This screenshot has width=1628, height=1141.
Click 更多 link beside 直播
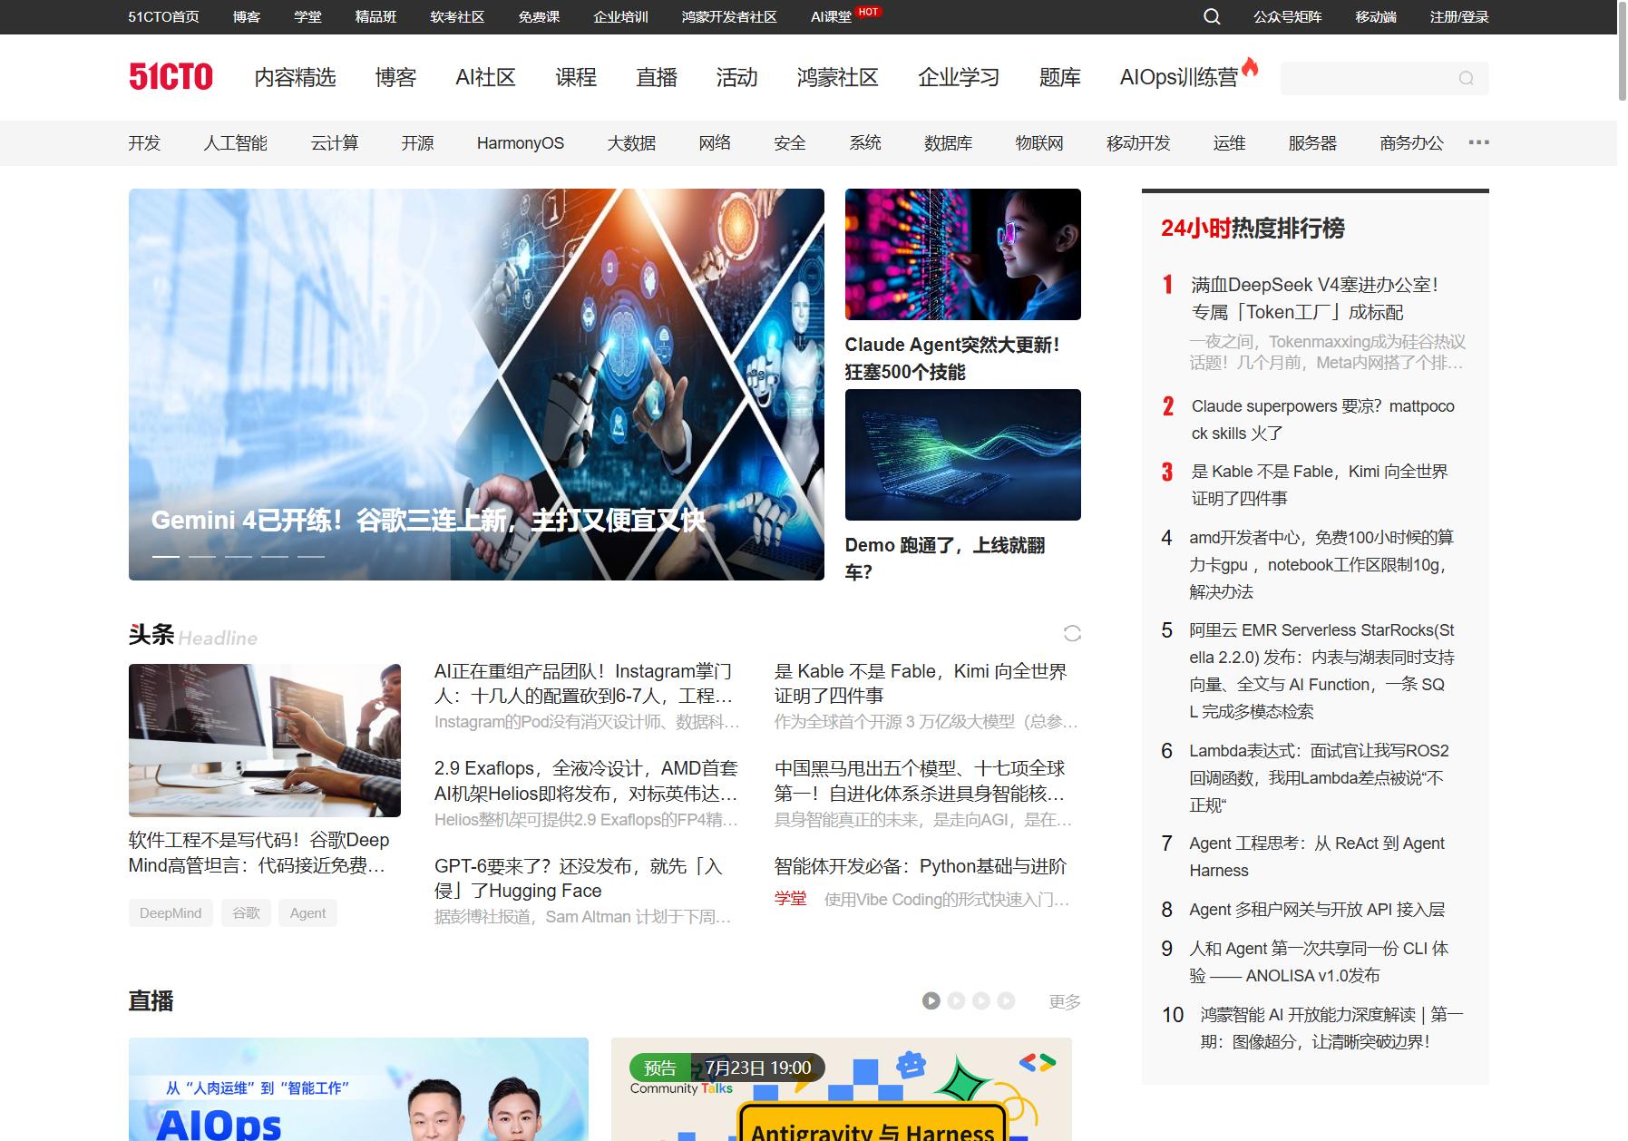[x=1065, y=1001]
